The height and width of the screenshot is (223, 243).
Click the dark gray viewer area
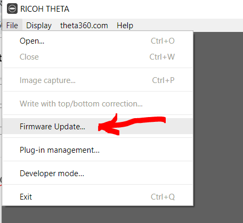pyautogui.click(x=218, y=124)
